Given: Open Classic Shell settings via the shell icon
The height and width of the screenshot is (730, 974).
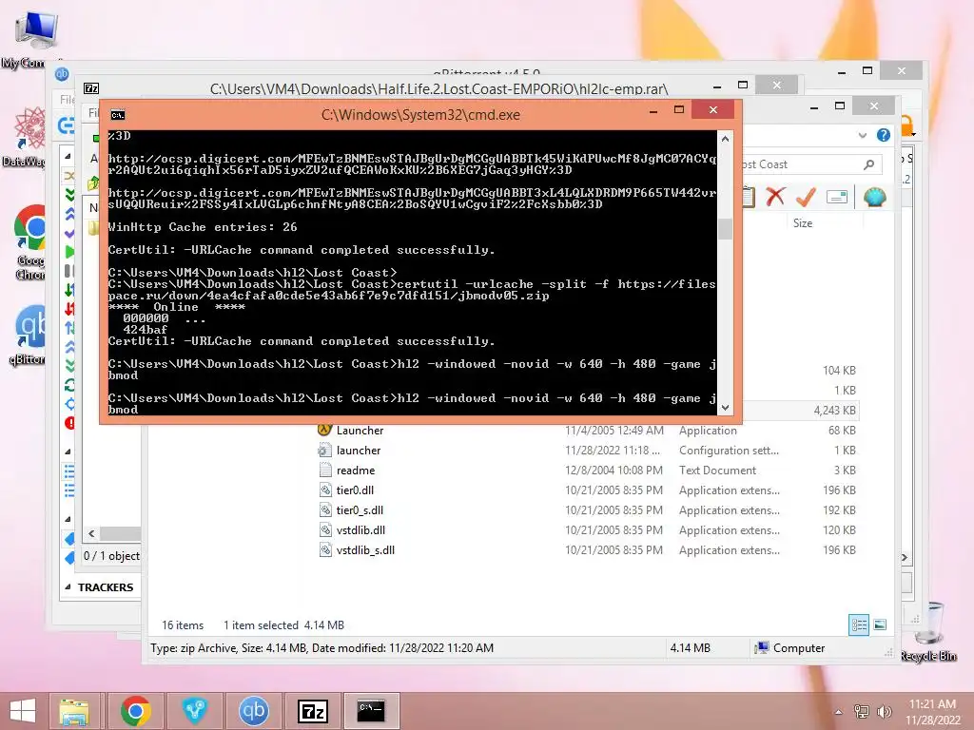Looking at the screenshot, I should pos(875,198).
